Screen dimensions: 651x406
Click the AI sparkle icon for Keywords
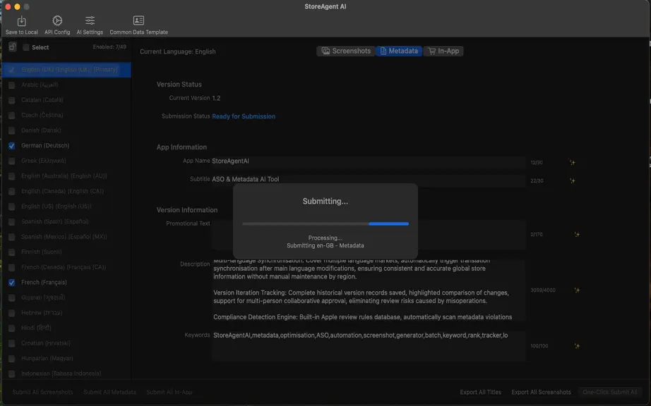[577, 346]
